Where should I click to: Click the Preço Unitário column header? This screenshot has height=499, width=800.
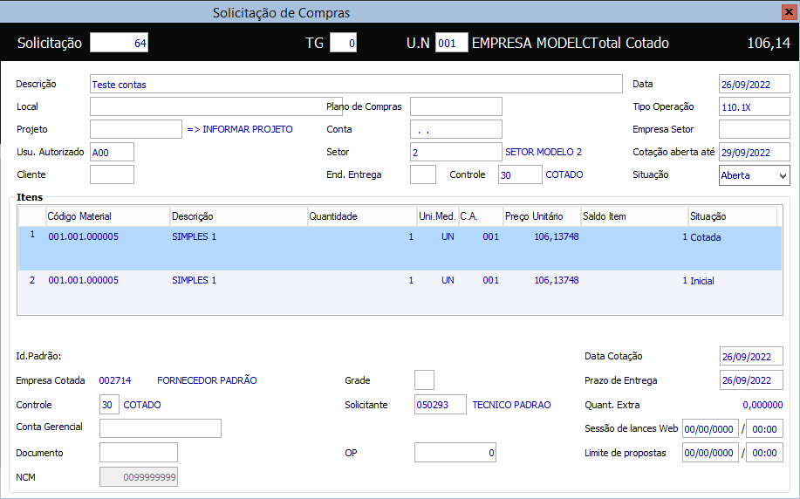pyautogui.click(x=542, y=216)
